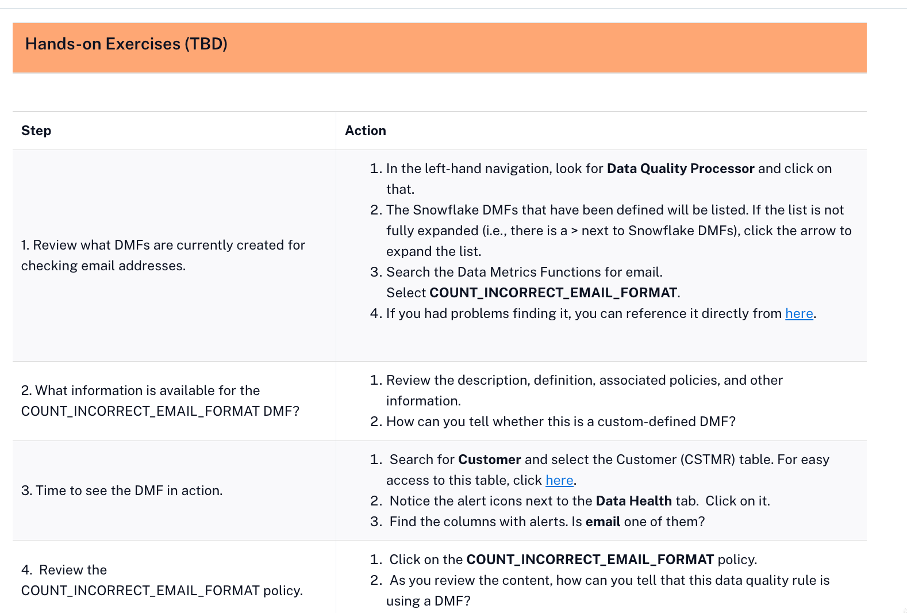
Task: Select the "2. What information is available" step cell
Action: [160, 401]
